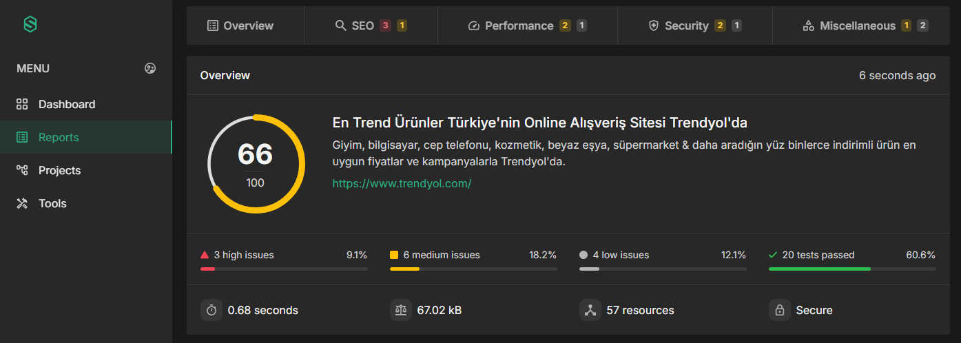Click the red high issues progress bar

tap(284, 269)
